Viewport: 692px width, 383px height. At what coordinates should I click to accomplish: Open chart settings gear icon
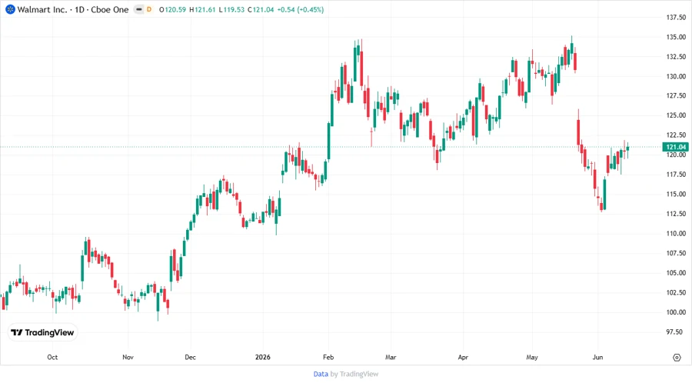click(x=677, y=358)
